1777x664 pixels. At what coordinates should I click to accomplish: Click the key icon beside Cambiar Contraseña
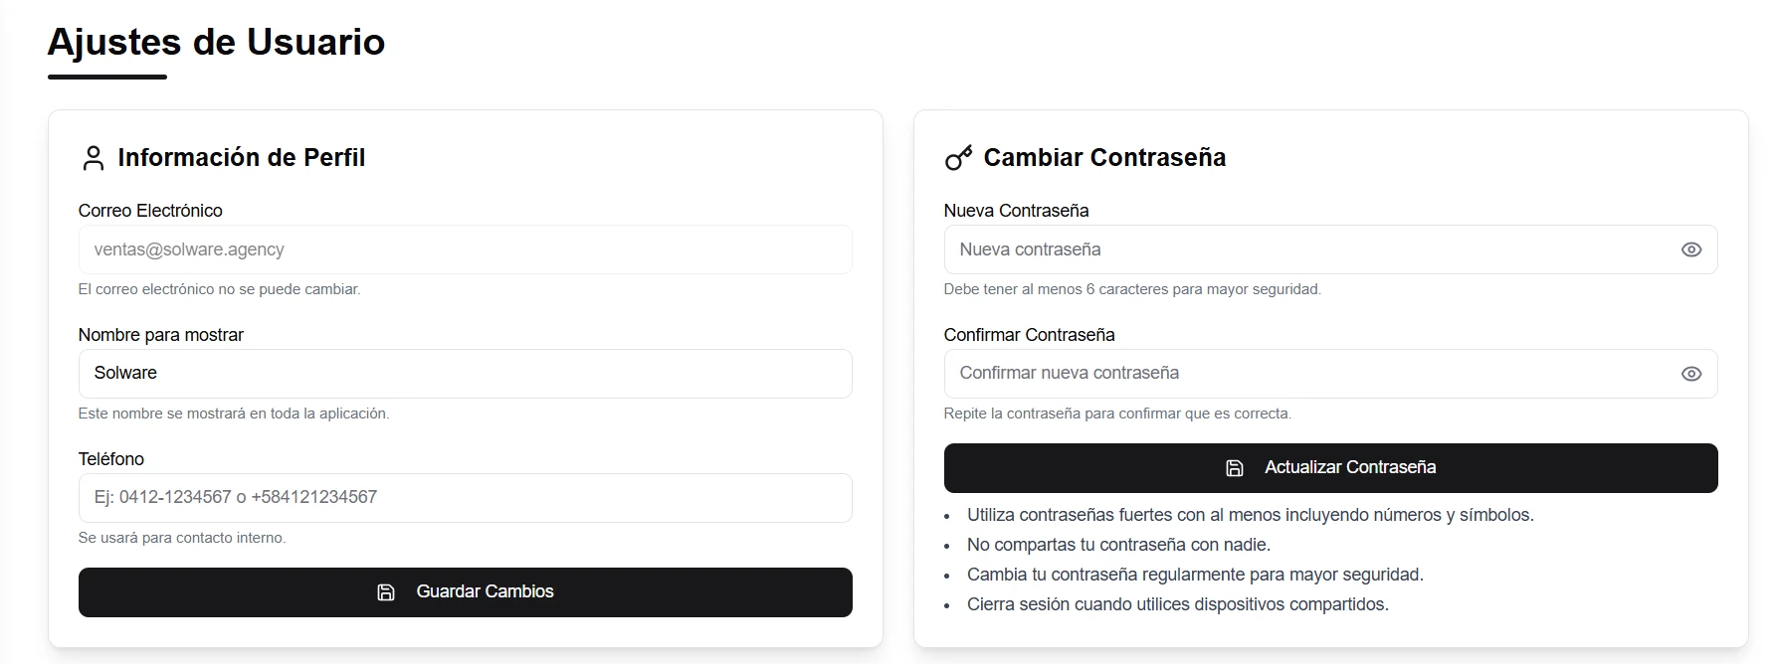click(x=958, y=158)
